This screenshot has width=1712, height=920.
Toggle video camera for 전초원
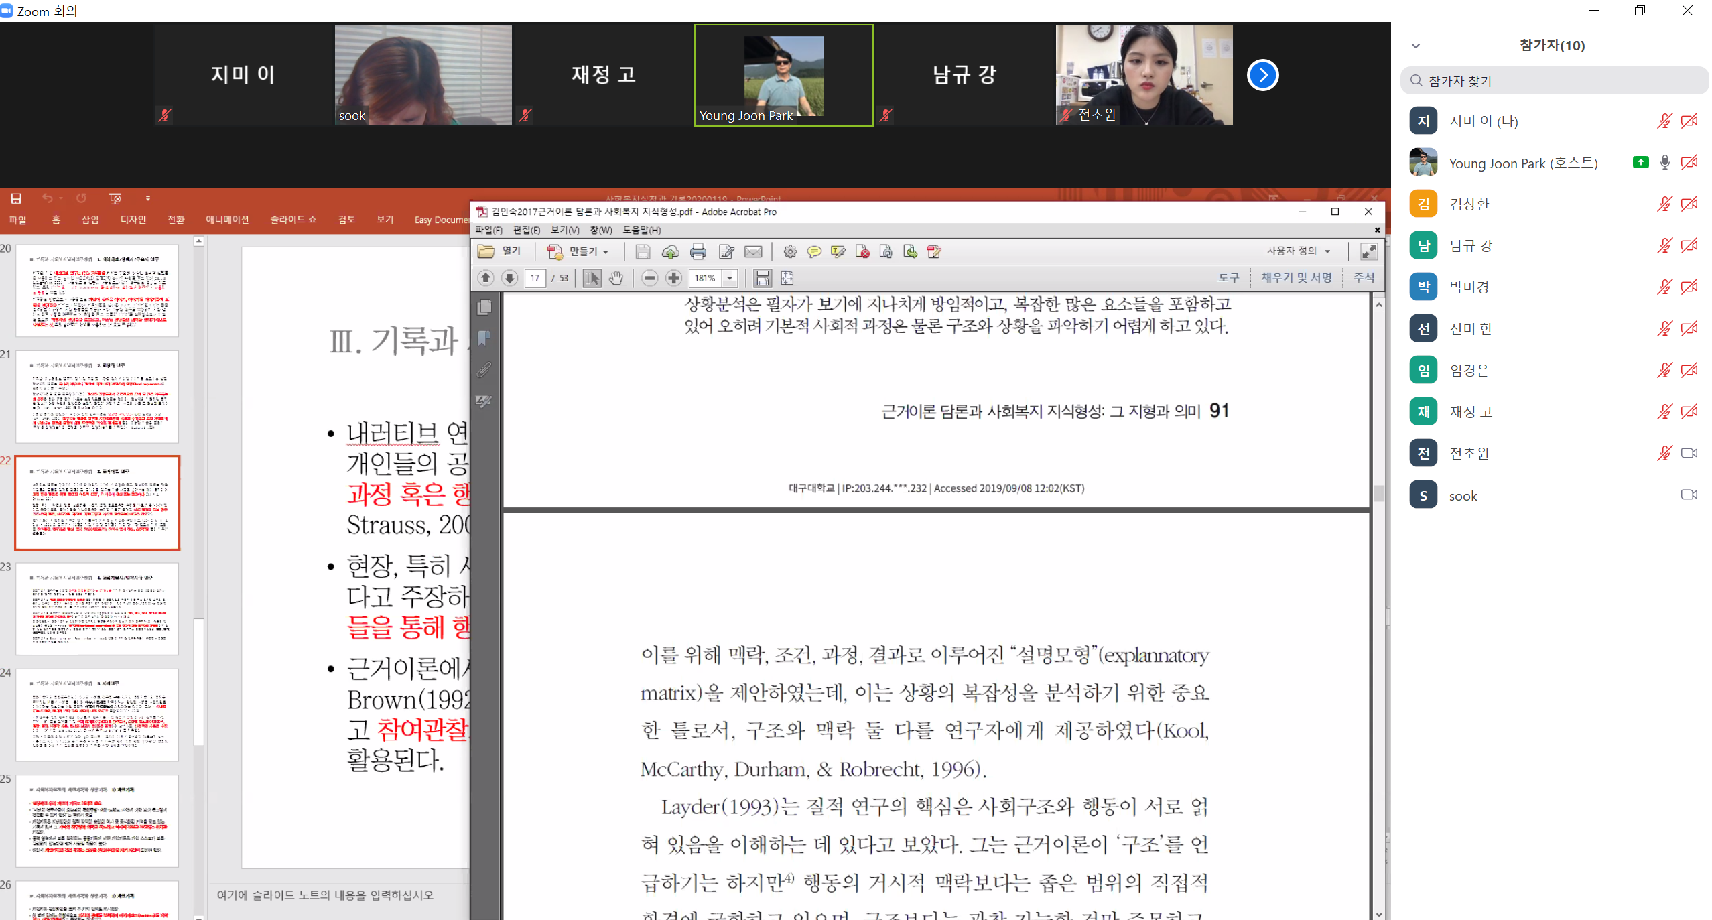pyautogui.click(x=1689, y=454)
